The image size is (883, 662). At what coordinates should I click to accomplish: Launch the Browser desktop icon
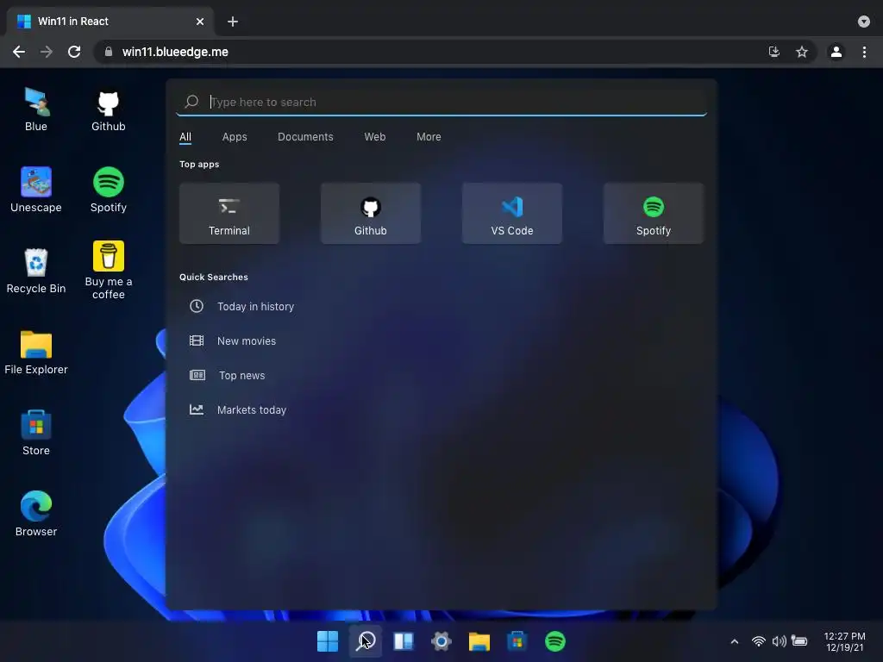point(36,515)
